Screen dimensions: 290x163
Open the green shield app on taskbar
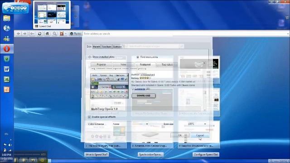tap(7, 59)
